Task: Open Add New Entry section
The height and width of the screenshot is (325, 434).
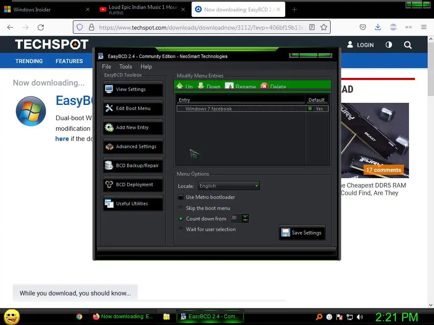Action: [x=133, y=127]
